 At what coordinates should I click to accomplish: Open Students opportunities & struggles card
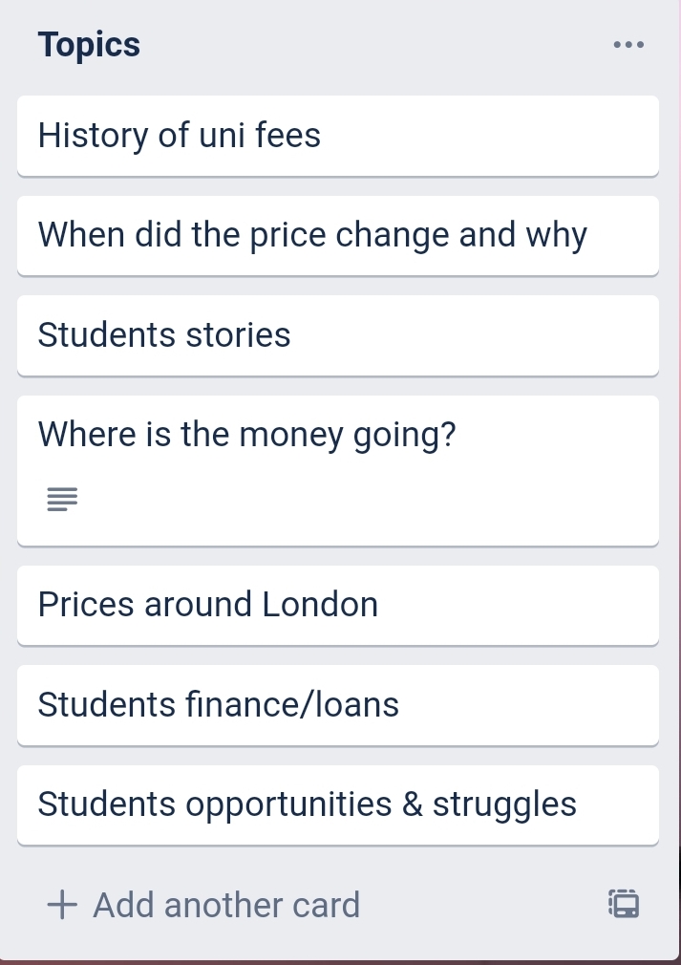[338, 804]
